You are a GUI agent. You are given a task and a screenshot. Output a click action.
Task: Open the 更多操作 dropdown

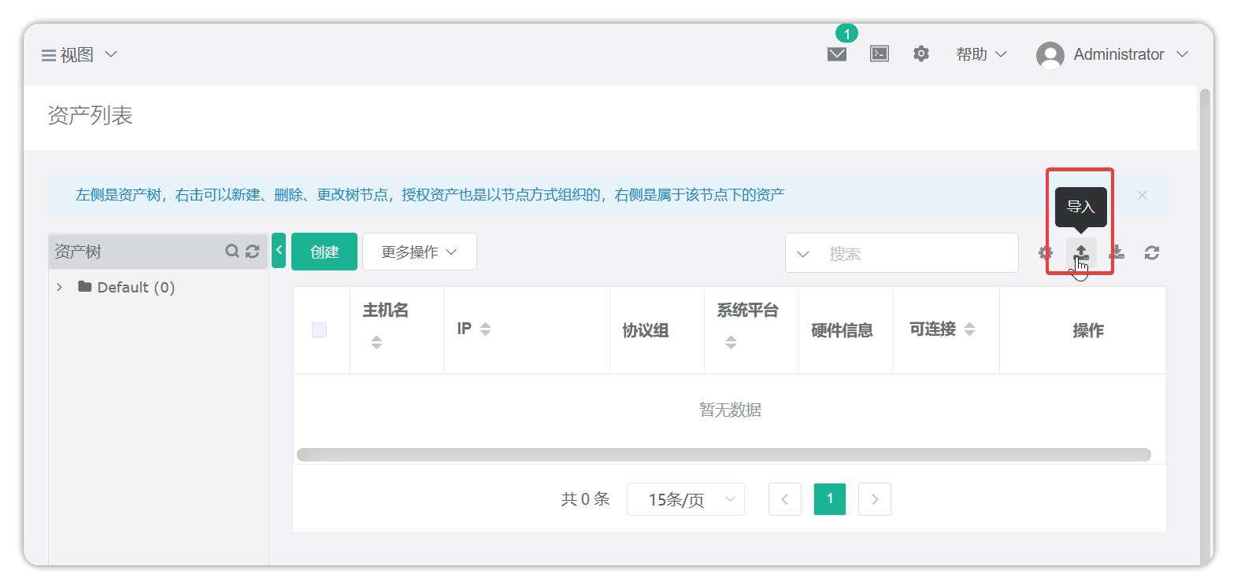(419, 252)
